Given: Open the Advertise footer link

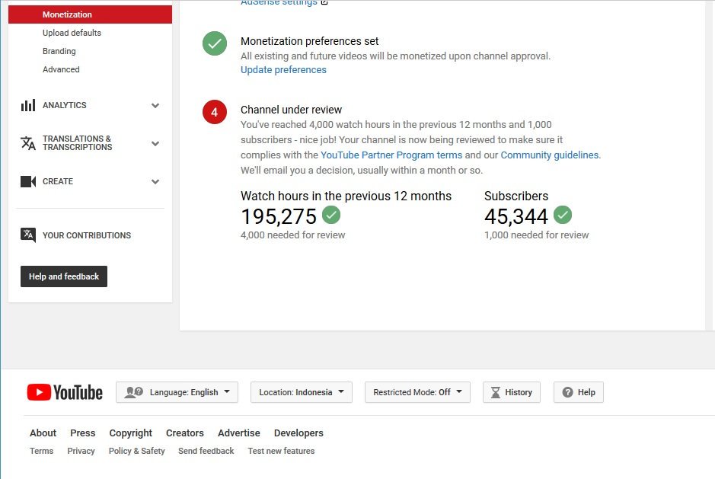Looking at the screenshot, I should (239, 433).
